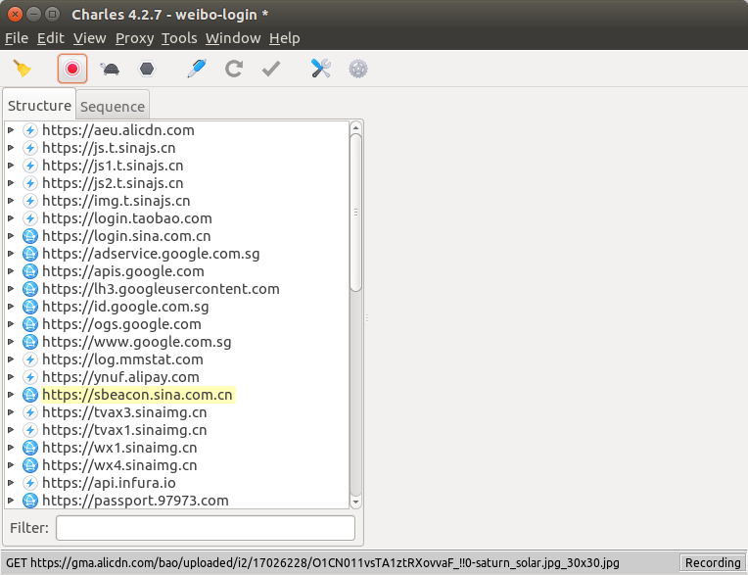Screen dimensions: 748x575
Task: Select the globe icon for lh3.googleusercontent.com
Action: (x=30, y=289)
